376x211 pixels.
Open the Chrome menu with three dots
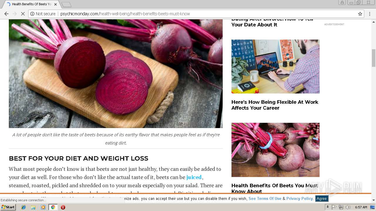pos(370,14)
